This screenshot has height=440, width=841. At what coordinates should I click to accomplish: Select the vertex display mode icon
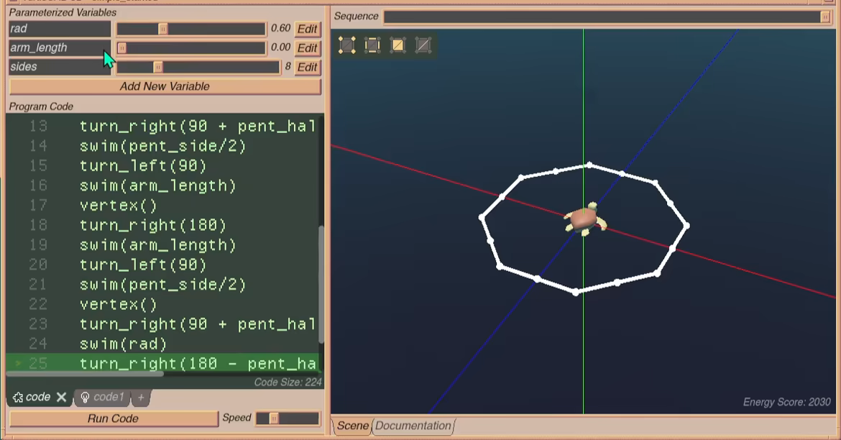347,45
